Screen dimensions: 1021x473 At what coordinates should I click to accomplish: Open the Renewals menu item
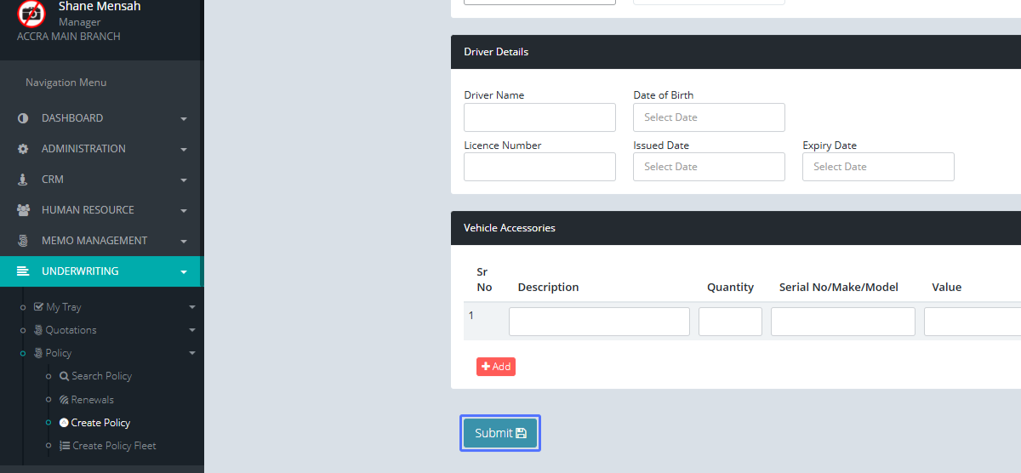pos(92,400)
